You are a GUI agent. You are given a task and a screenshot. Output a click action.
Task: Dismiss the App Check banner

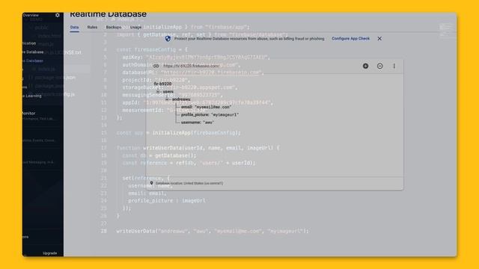379,38
